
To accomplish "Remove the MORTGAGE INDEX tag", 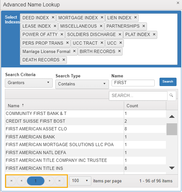I will [102, 18].
